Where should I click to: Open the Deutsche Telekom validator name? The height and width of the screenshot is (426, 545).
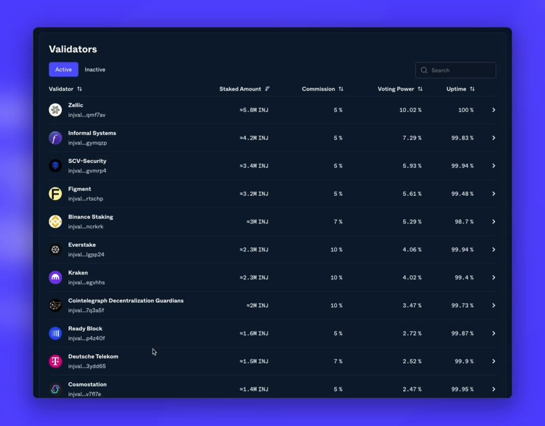93,356
